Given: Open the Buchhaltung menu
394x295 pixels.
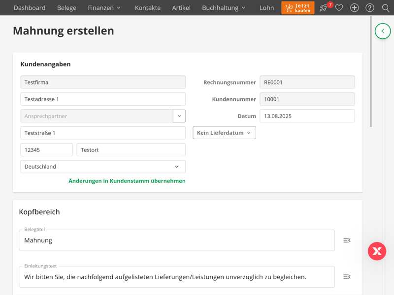Looking at the screenshot, I should click(x=223, y=8).
